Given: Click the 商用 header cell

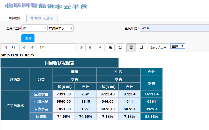Looking at the screenshot, I should click(x=75, y=72).
